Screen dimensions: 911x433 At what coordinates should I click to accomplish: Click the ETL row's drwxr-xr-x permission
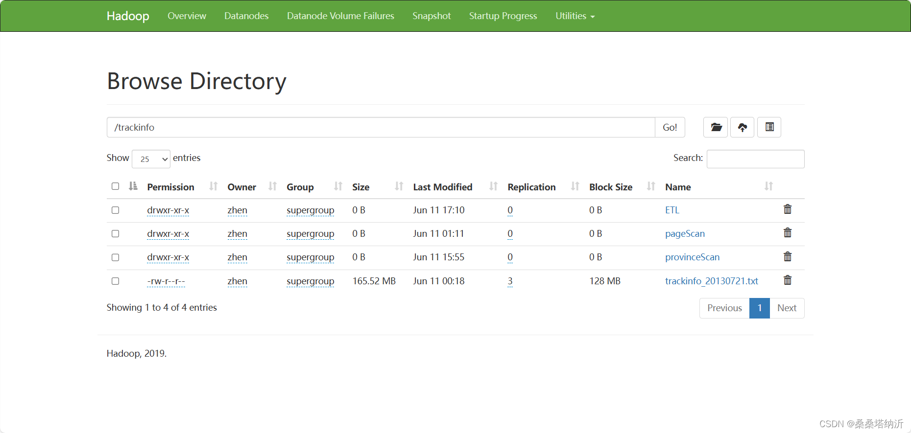(168, 210)
